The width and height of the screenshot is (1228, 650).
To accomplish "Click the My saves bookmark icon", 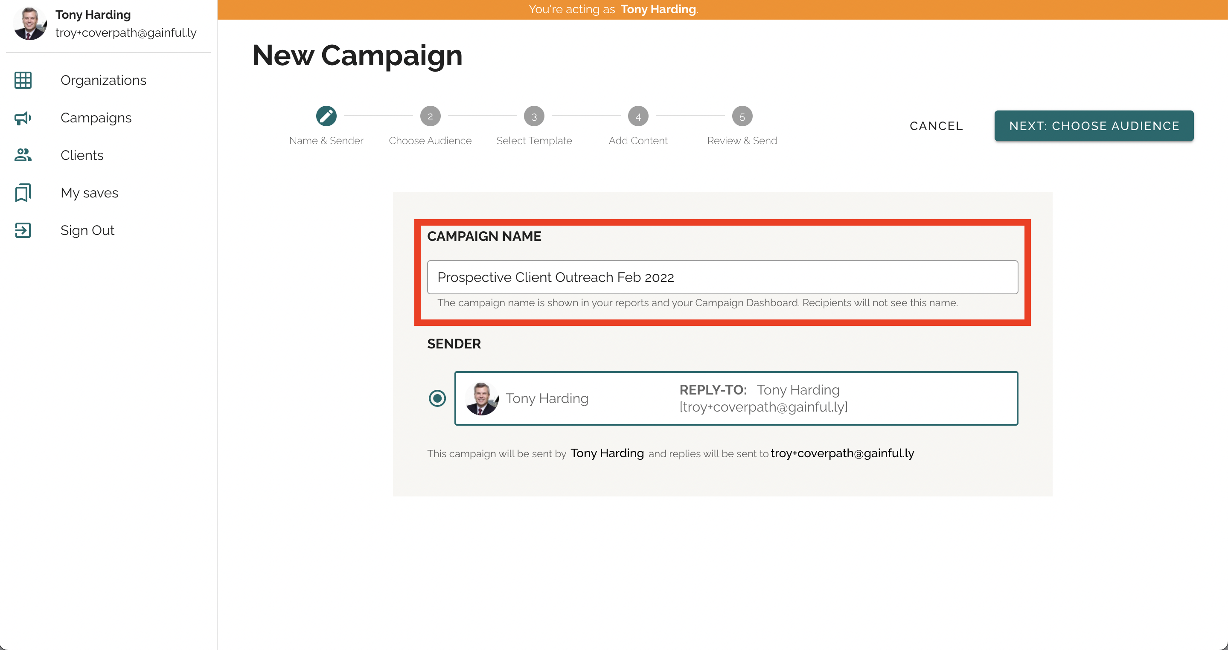I will (x=23, y=192).
